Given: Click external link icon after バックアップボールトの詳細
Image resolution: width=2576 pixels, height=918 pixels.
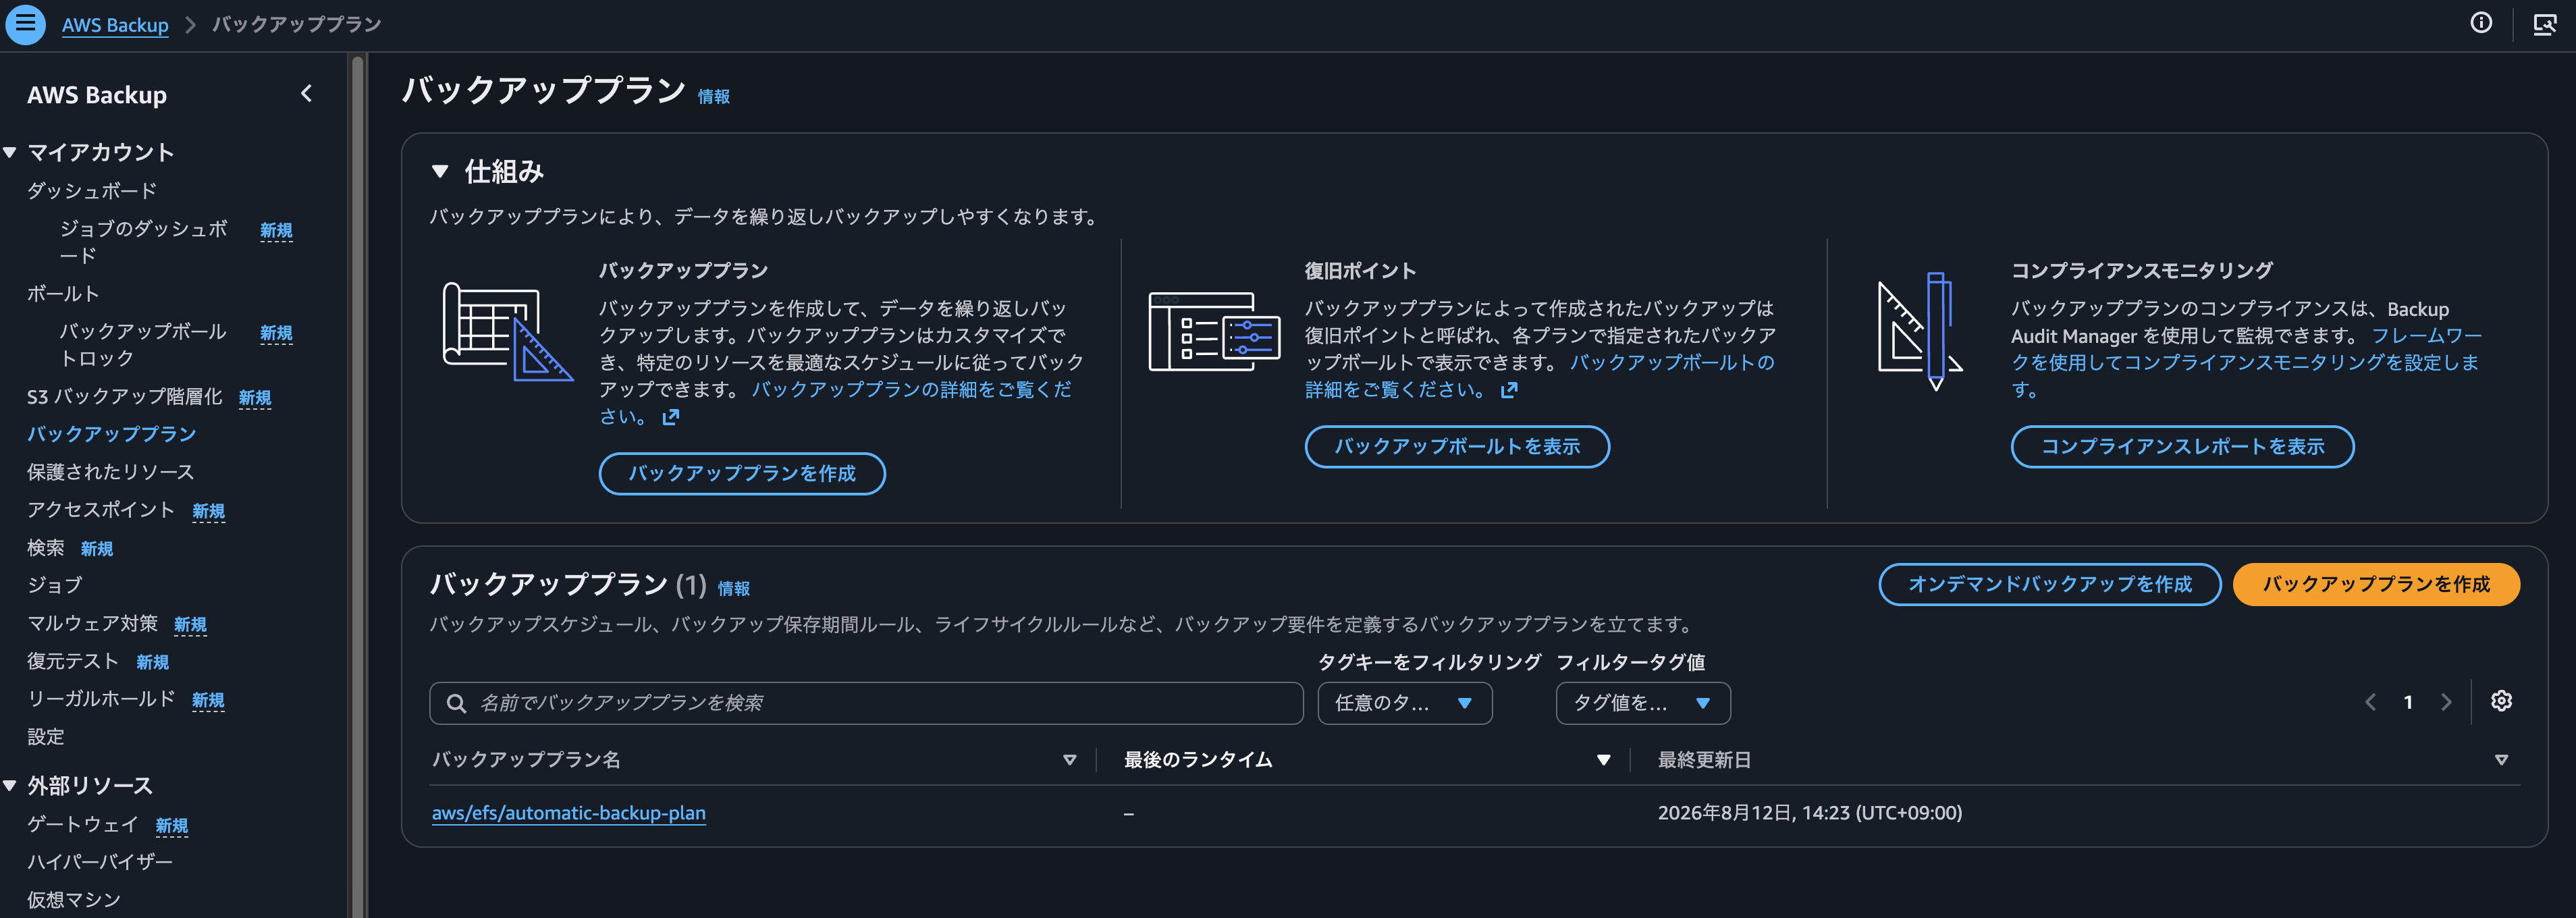Looking at the screenshot, I should coord(1509,390).
